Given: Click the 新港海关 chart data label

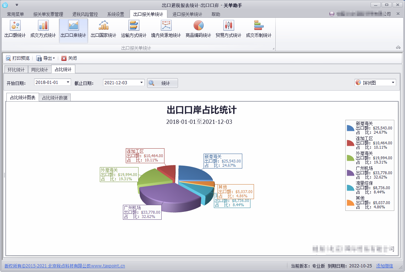Looking at the screenshot, I should tap(223, 161).
